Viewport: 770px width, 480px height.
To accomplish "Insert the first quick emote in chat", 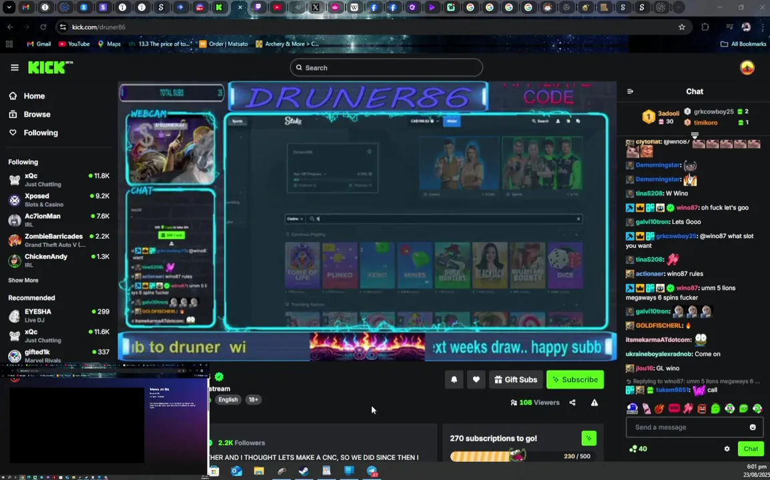I will point(632,408).
